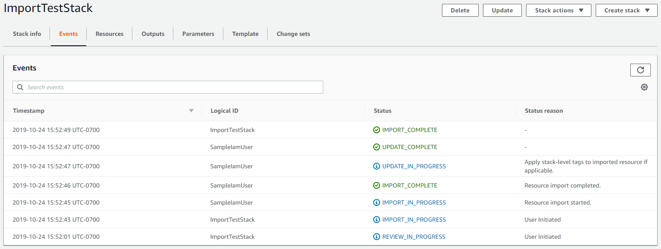Open the Change sets tab
This screenshot has width=661, height=249.
(x=293, y=34)
